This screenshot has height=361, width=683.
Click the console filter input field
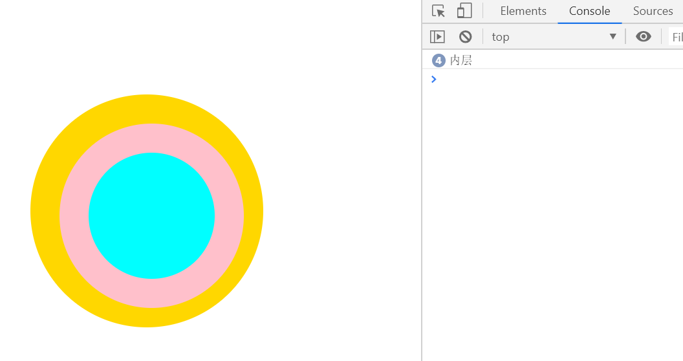coord(676,37)
